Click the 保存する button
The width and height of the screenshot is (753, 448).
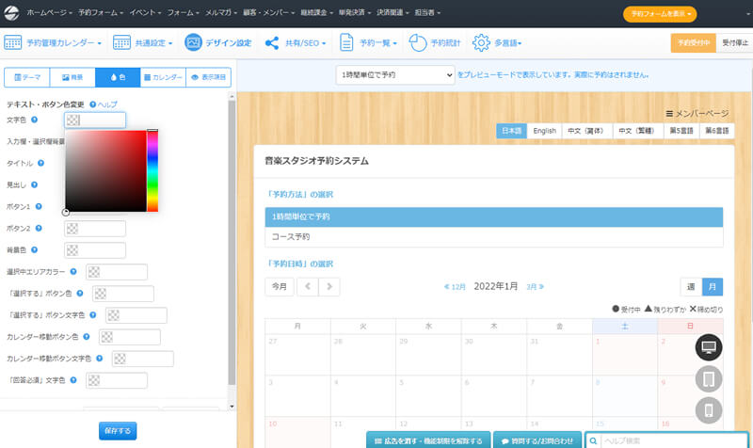point(118,430)
